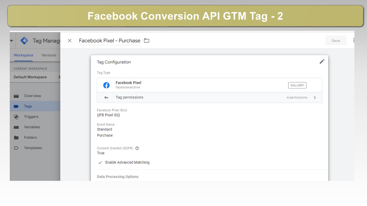Click the key icon beside Tag permissions
The image size is (367, 206).
106,98
